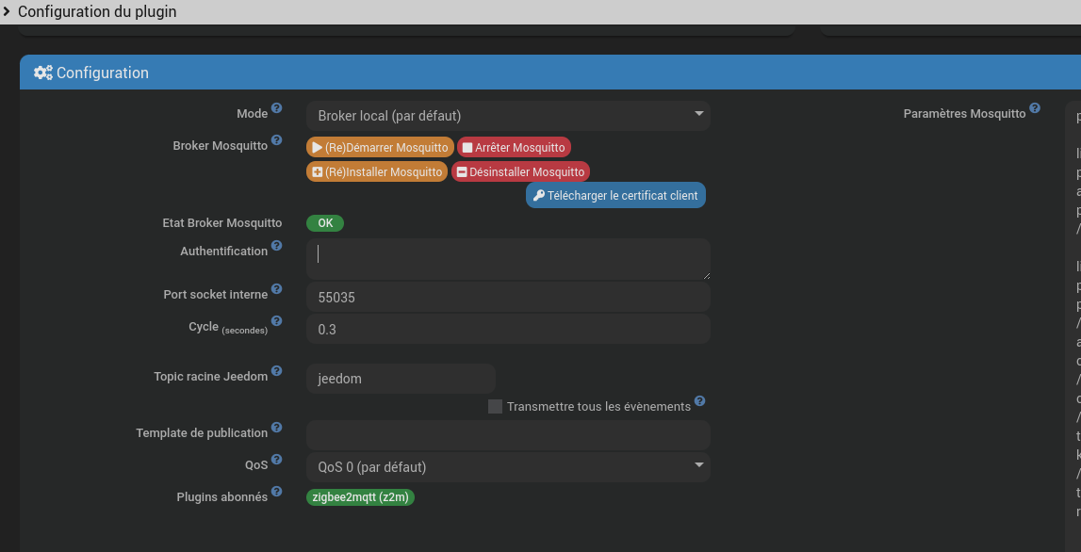Enable Transmettre tous les évènements checkbox

click(x=495, y=407)
